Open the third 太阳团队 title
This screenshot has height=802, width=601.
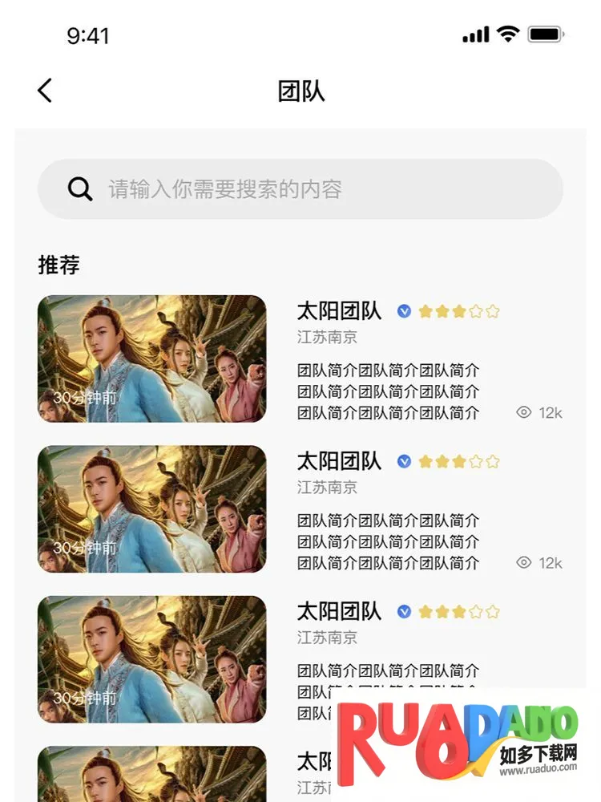(339, 612)
